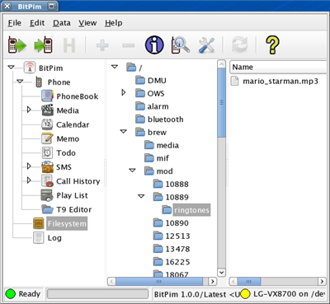This screenshot has width=330, height=304.
Task: Select the Log item in the sidebar
Action: click(54, 238)
